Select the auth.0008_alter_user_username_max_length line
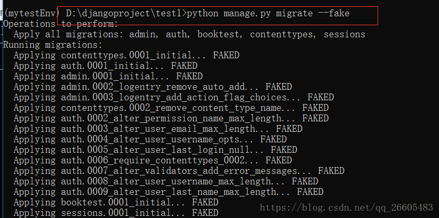This screenshot has width=439, height=218. (x=166, y=181)
